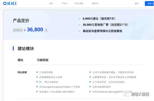This screenshot has width=154, height=101.
Task: Click the 36,800 price figure
Action: pos(35,29)
